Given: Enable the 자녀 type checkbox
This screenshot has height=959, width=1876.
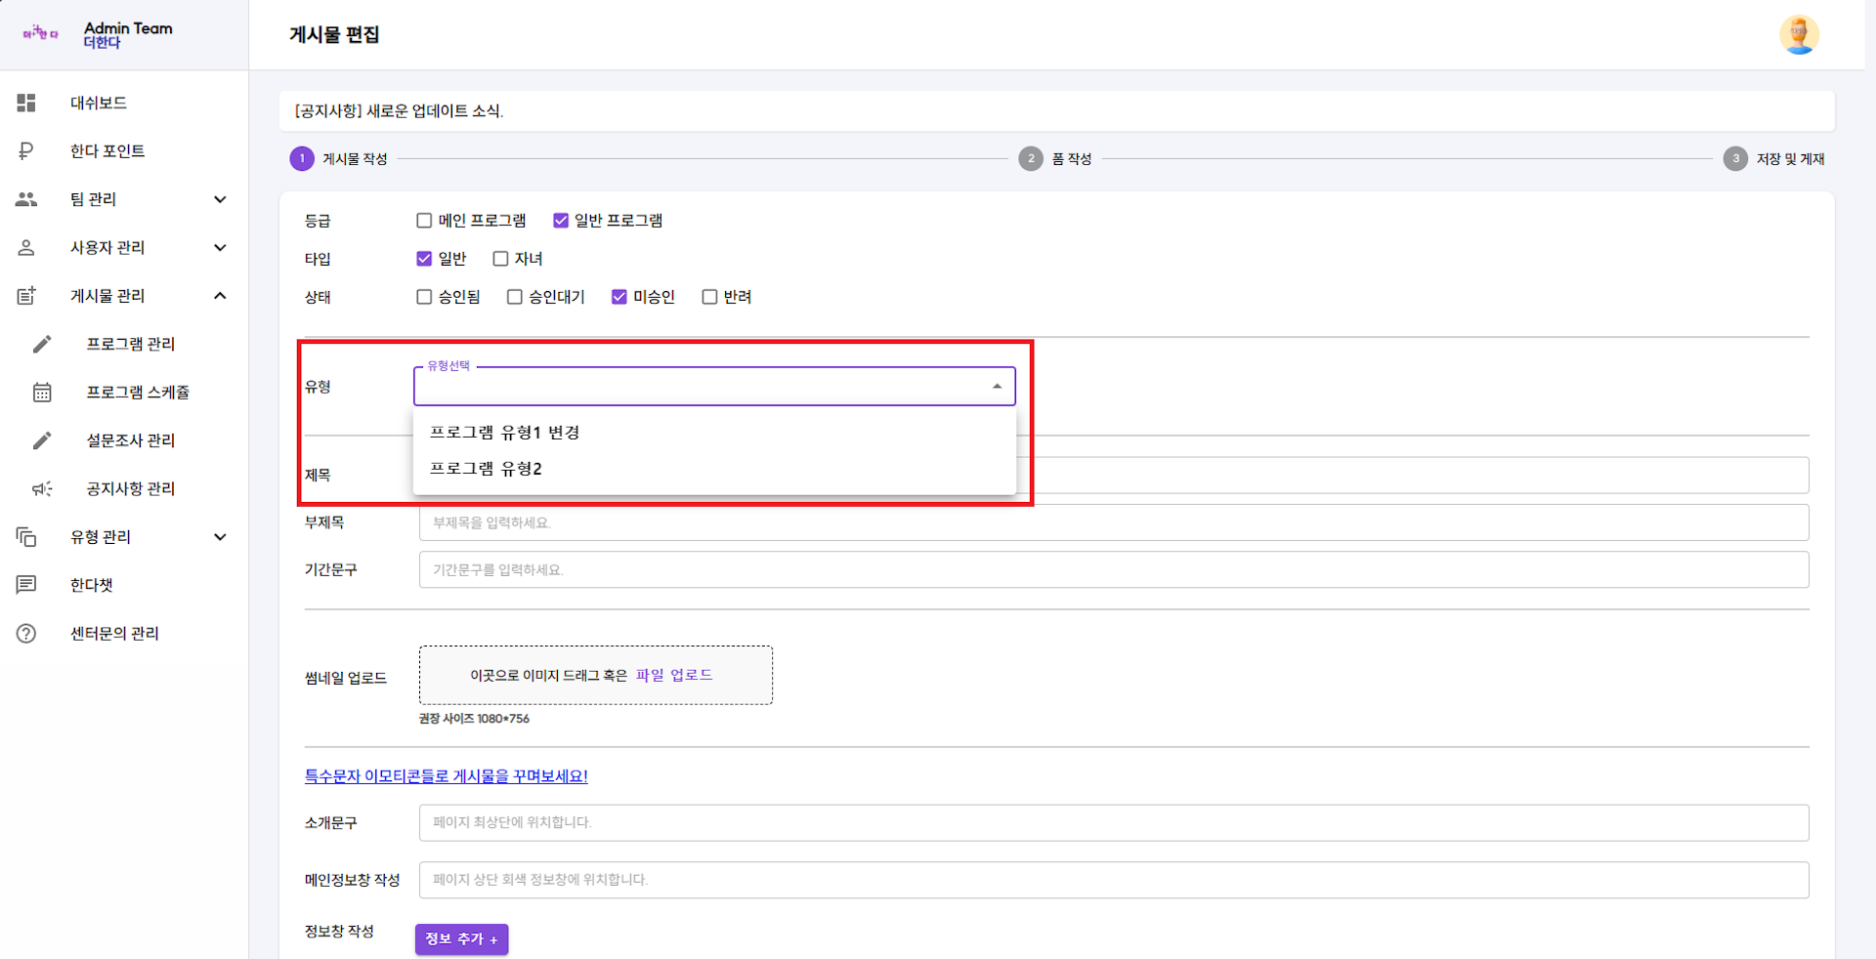Looking at the screenshot, I should 500,259.
